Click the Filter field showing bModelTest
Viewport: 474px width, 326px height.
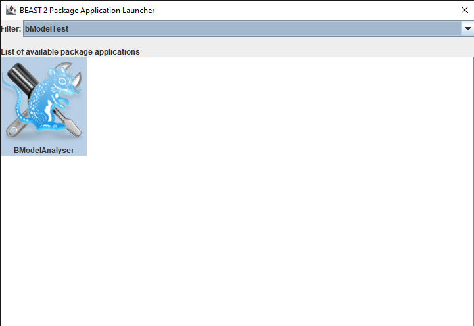pos(243,29)
